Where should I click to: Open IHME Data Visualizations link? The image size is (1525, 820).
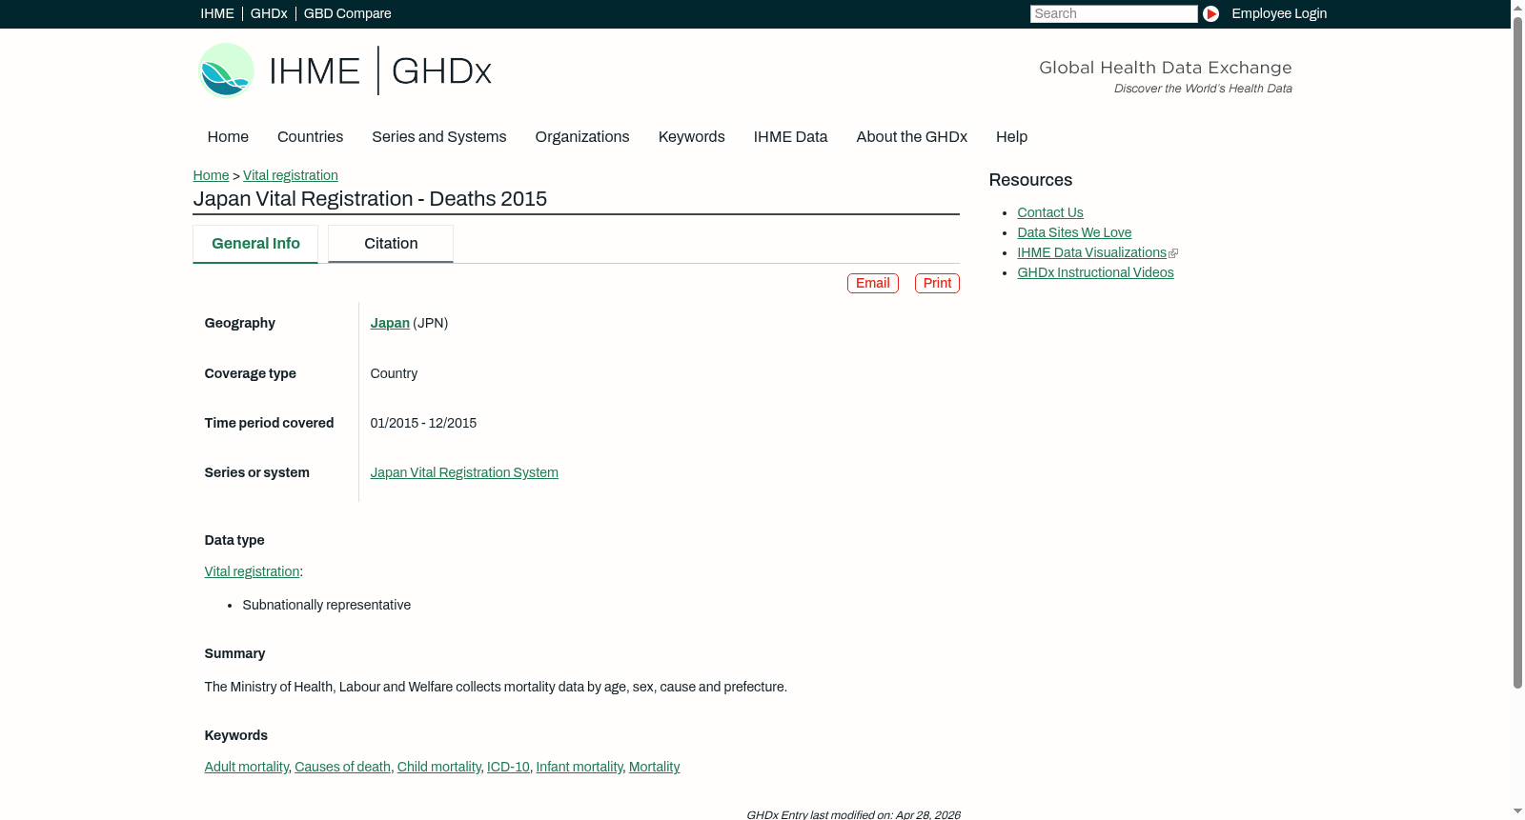pyautogui.click(x=1091, y=252)
